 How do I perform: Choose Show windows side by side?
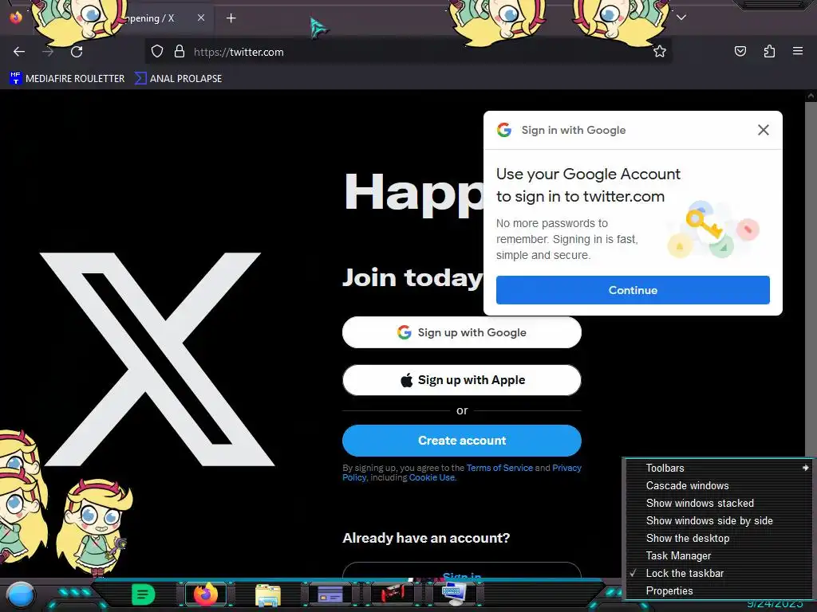click(719, 520)
